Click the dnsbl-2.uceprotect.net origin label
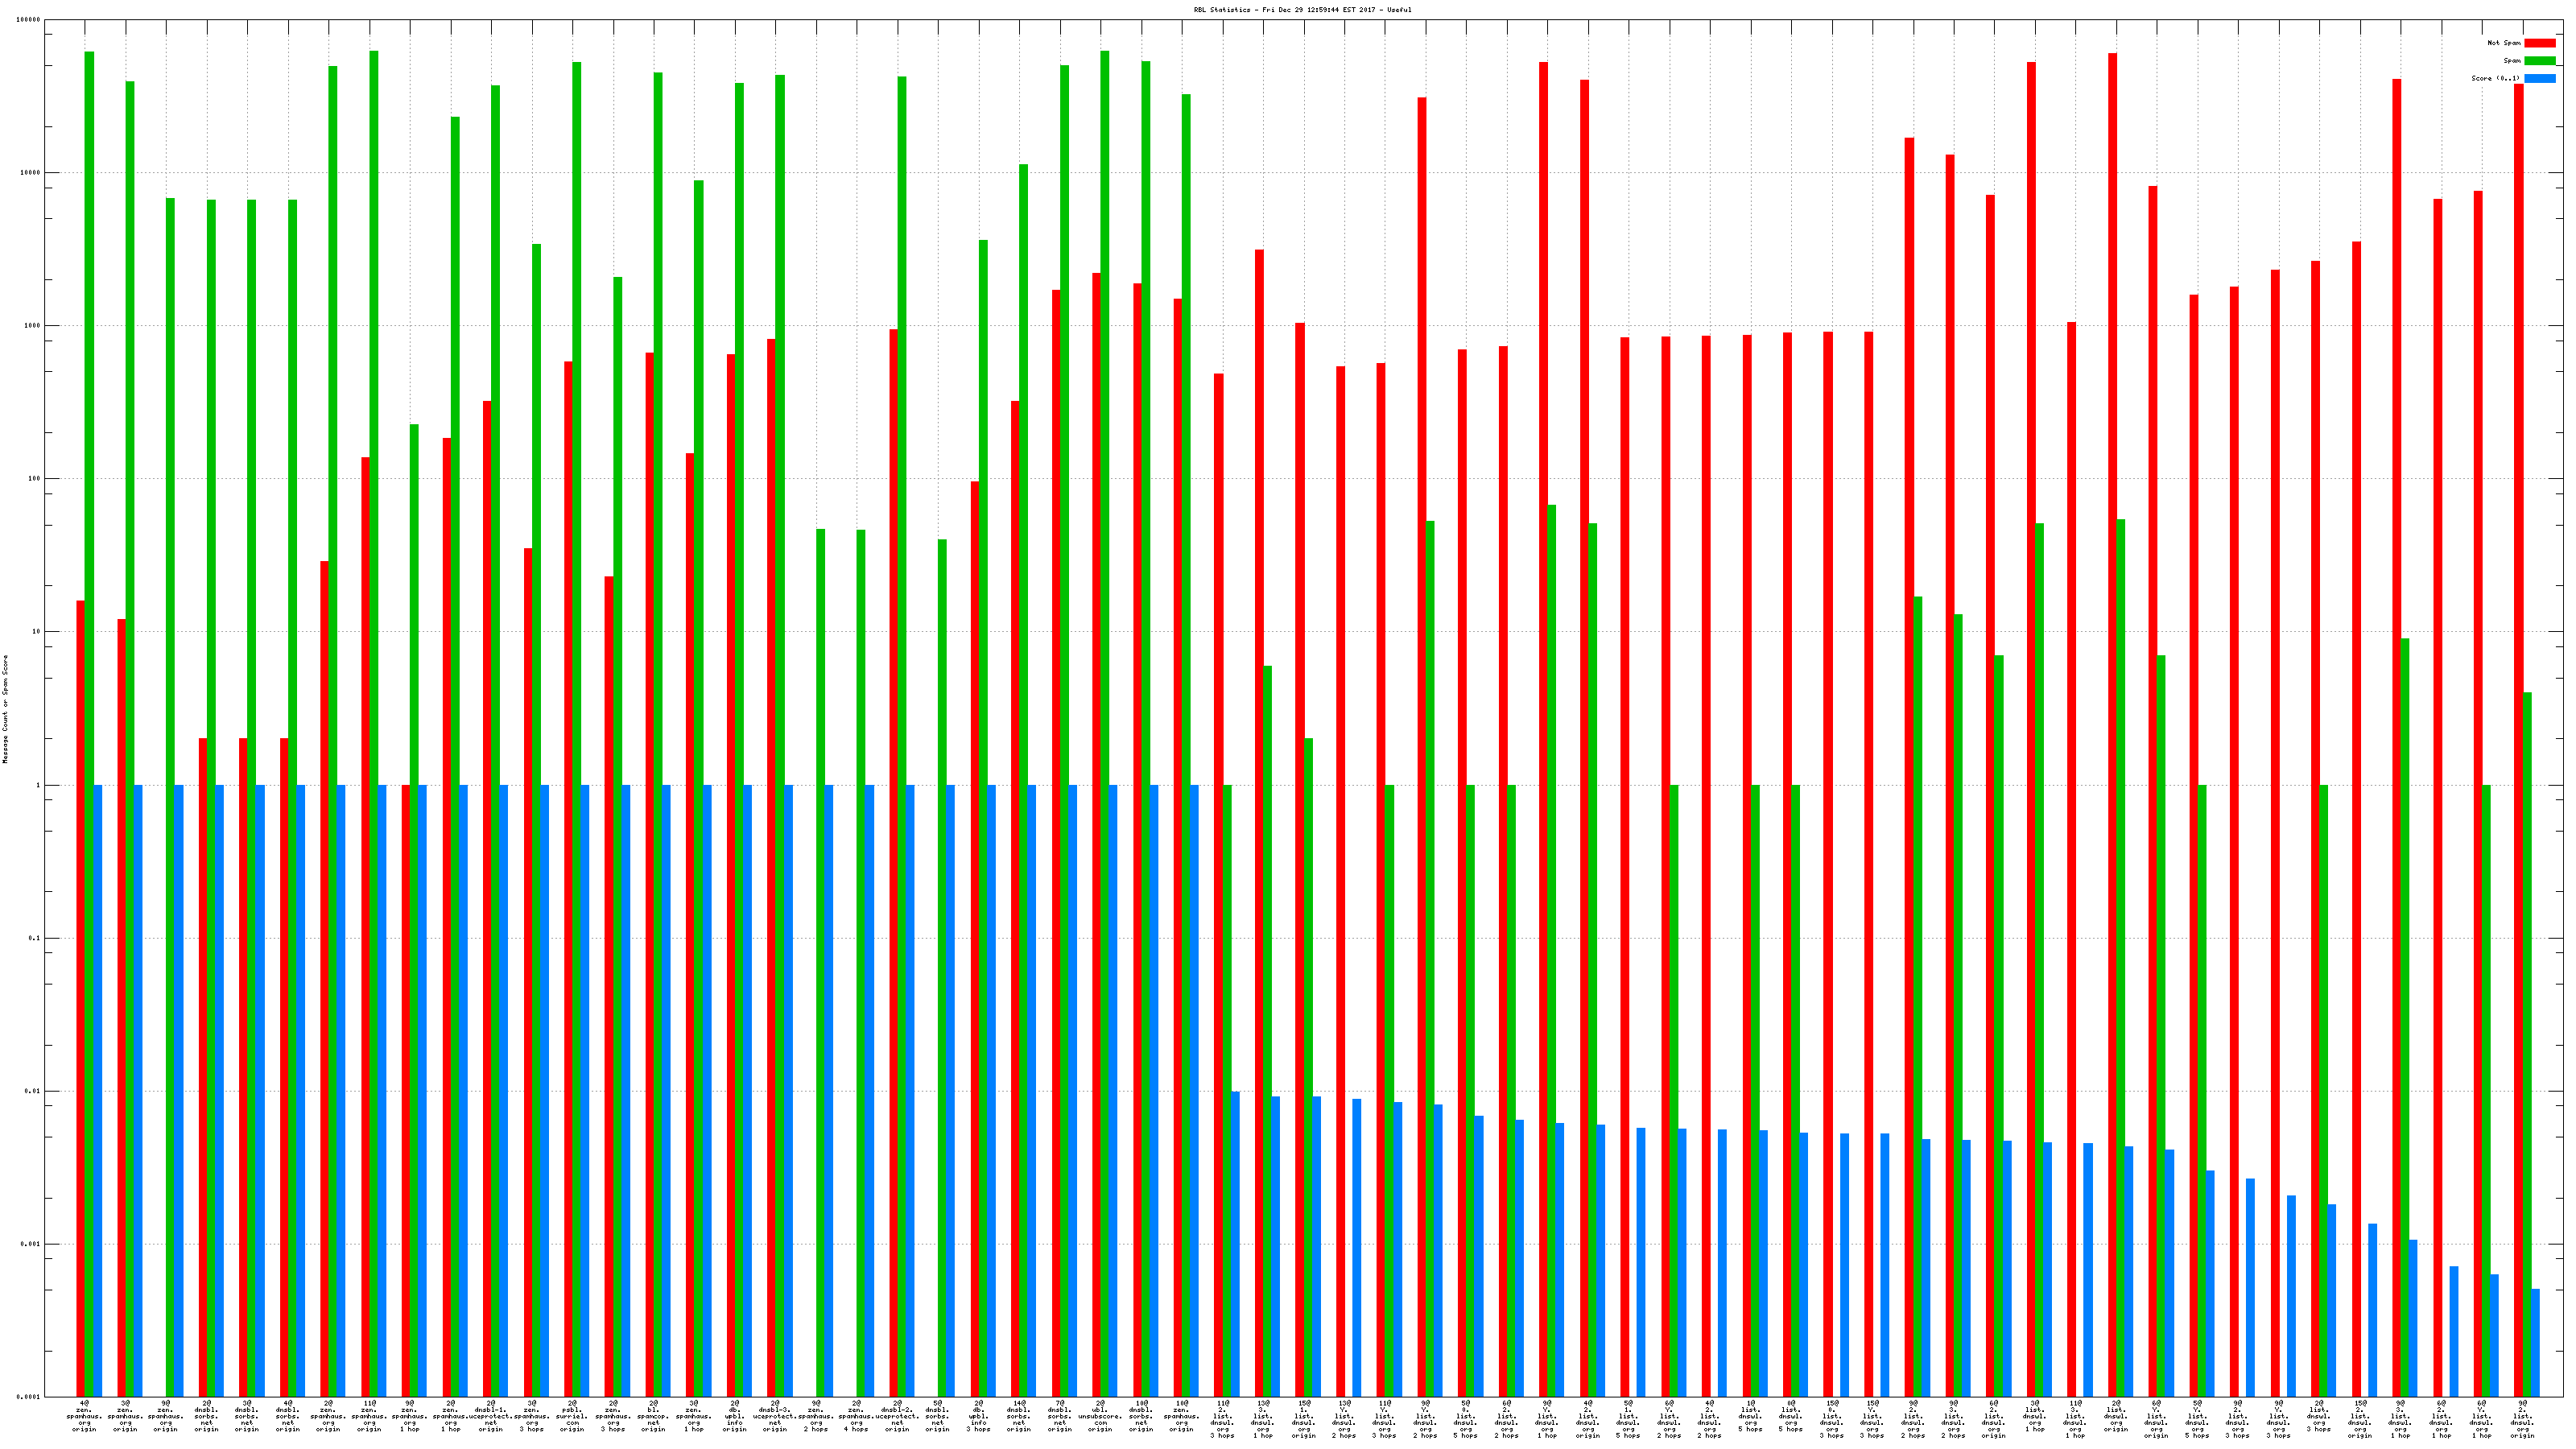 [897, 1416]
